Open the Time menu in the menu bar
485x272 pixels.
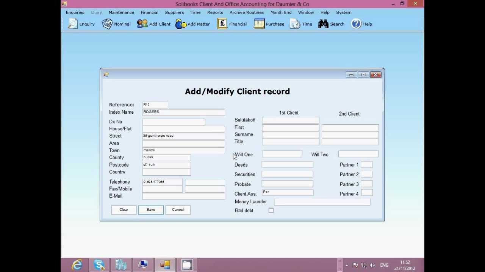[196, 12]
